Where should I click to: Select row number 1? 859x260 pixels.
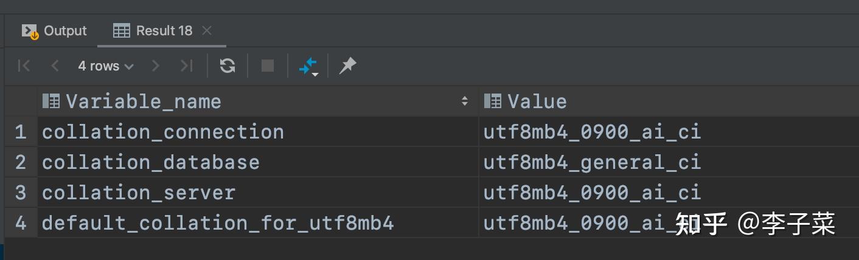click(x=21, y=132)
